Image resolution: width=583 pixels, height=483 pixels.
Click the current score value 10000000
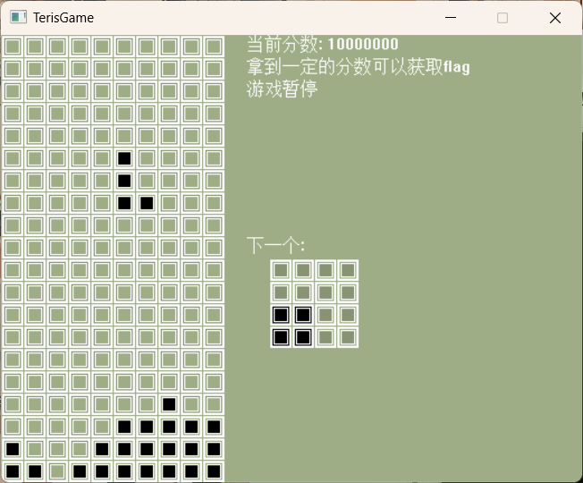[363, 45]
